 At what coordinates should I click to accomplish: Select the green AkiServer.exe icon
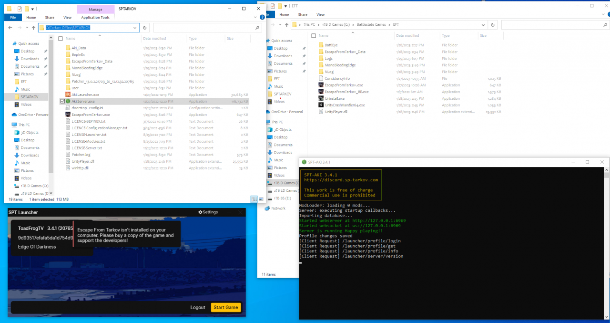pos(68,101)
